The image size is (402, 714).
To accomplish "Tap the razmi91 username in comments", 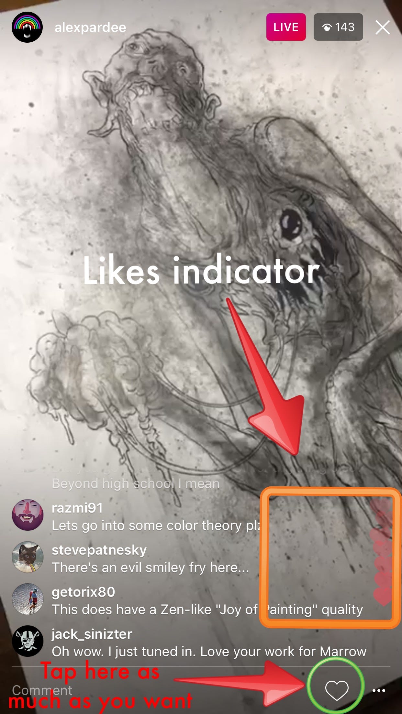I will pos(77,508).
